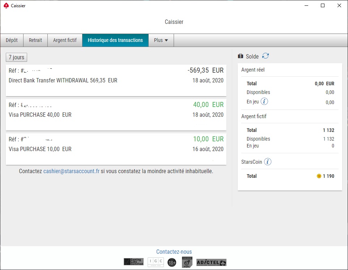Click the IGC logo
Screen dimensions: 348x270
pyautogui.click(x=156, y=262)
